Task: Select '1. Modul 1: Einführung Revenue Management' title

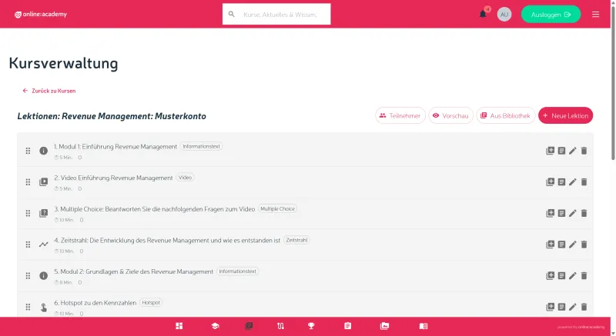Action: pyautogui.click(x=115, y=147)
